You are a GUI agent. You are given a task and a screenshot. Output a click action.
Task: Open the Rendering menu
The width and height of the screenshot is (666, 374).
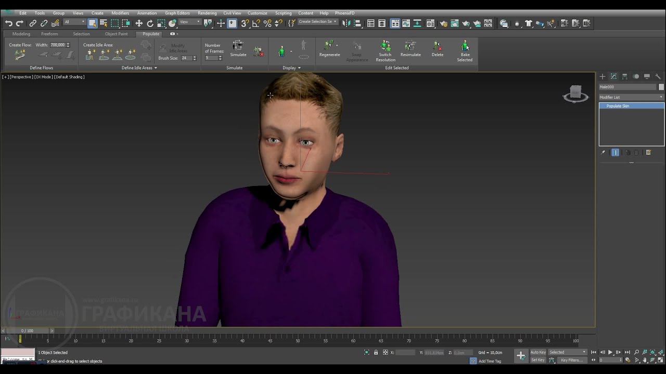(207, 13)
